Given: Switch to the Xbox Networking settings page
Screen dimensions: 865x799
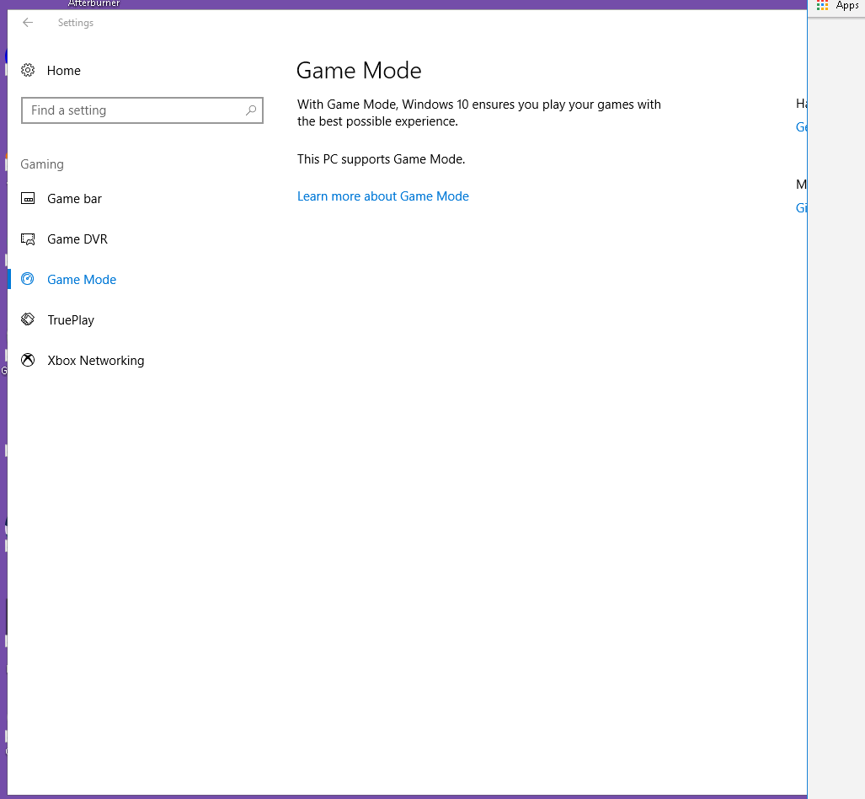Looking at the screenshot, I should coord(95,360).
